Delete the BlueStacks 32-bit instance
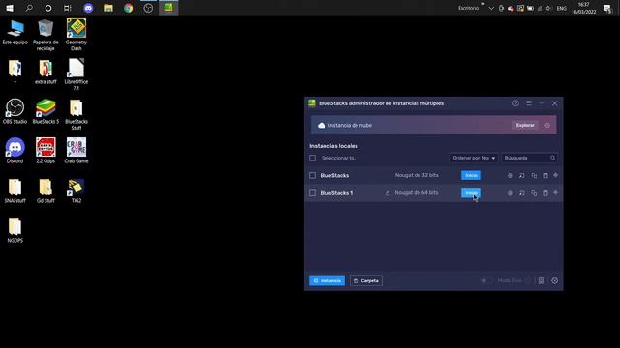Screen dimensions: 620x348 point(545,176)
